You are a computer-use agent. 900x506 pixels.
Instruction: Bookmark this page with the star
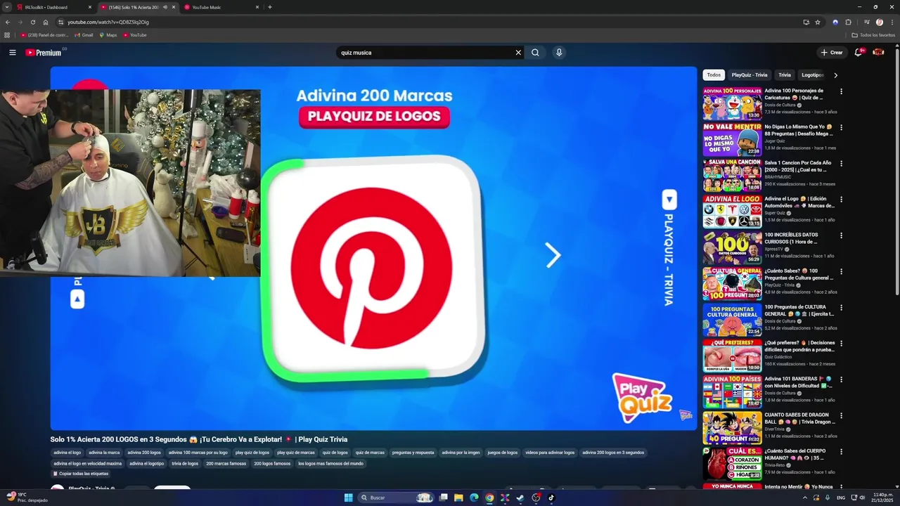pos(818,22)
